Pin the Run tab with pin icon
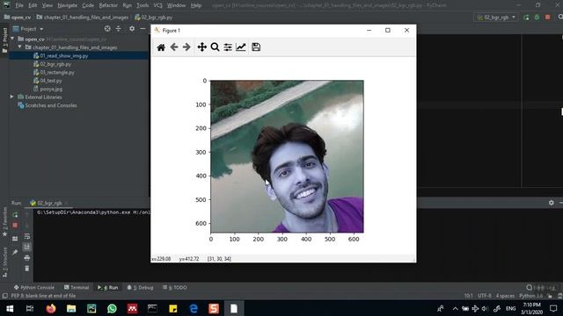The image size is (563, 316). (15, 253)
